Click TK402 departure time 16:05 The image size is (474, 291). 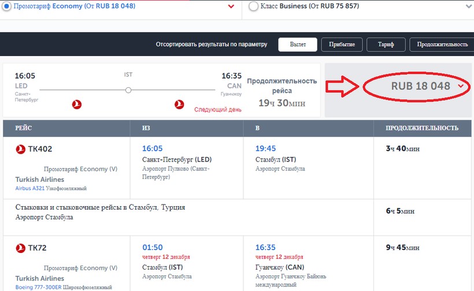(153, 148)
